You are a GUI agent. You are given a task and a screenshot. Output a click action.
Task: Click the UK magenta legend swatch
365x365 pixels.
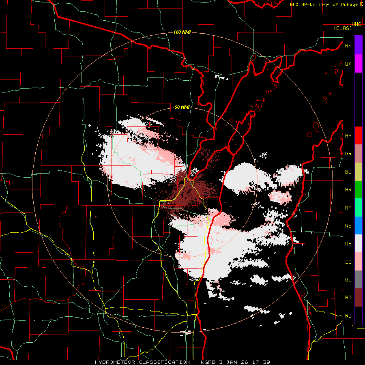tap(358, 64)
